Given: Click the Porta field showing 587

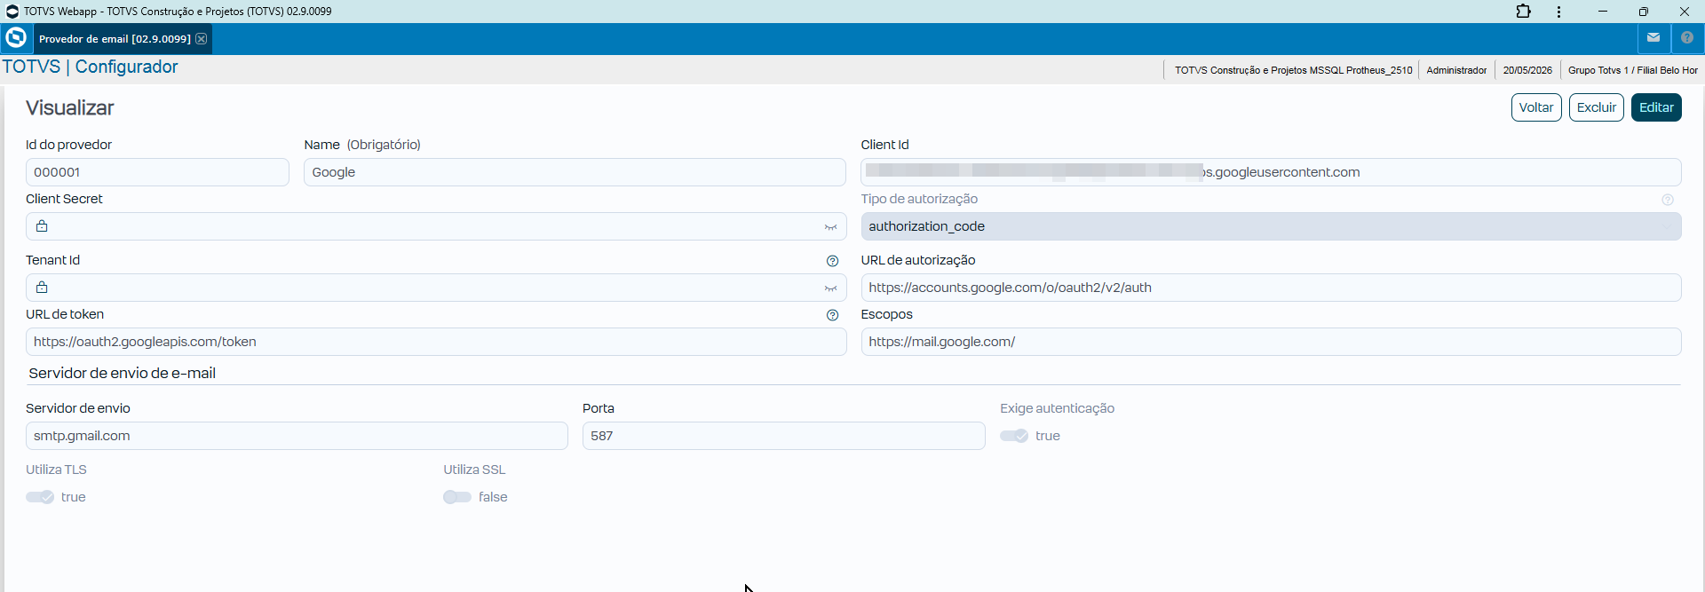Looking at the screenshot, I should 784,436.
